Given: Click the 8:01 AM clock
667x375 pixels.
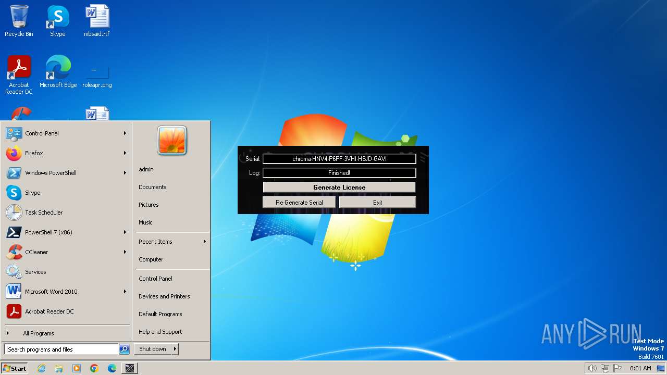Looking at the screenshot, I should tap(640, 368).
